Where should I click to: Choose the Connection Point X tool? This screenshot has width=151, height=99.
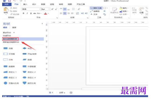(x=105, y=11)
